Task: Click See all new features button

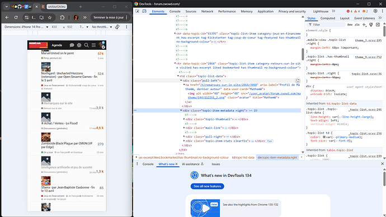Action: click(x=208, y=186)
